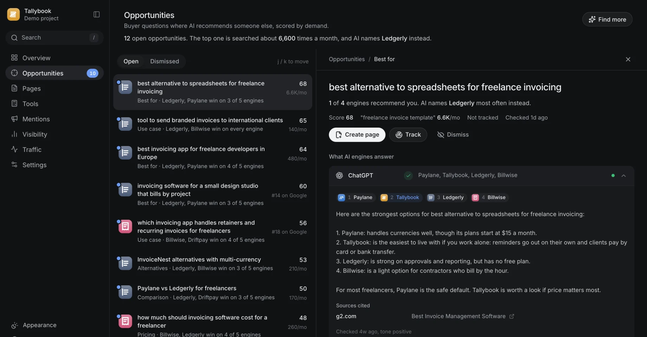The width and height of the screenshot is (647, 337).
Task: Click 'Checked 4w ago, tone positive' text
Action: pyautogui.click(x=373, y=332)
